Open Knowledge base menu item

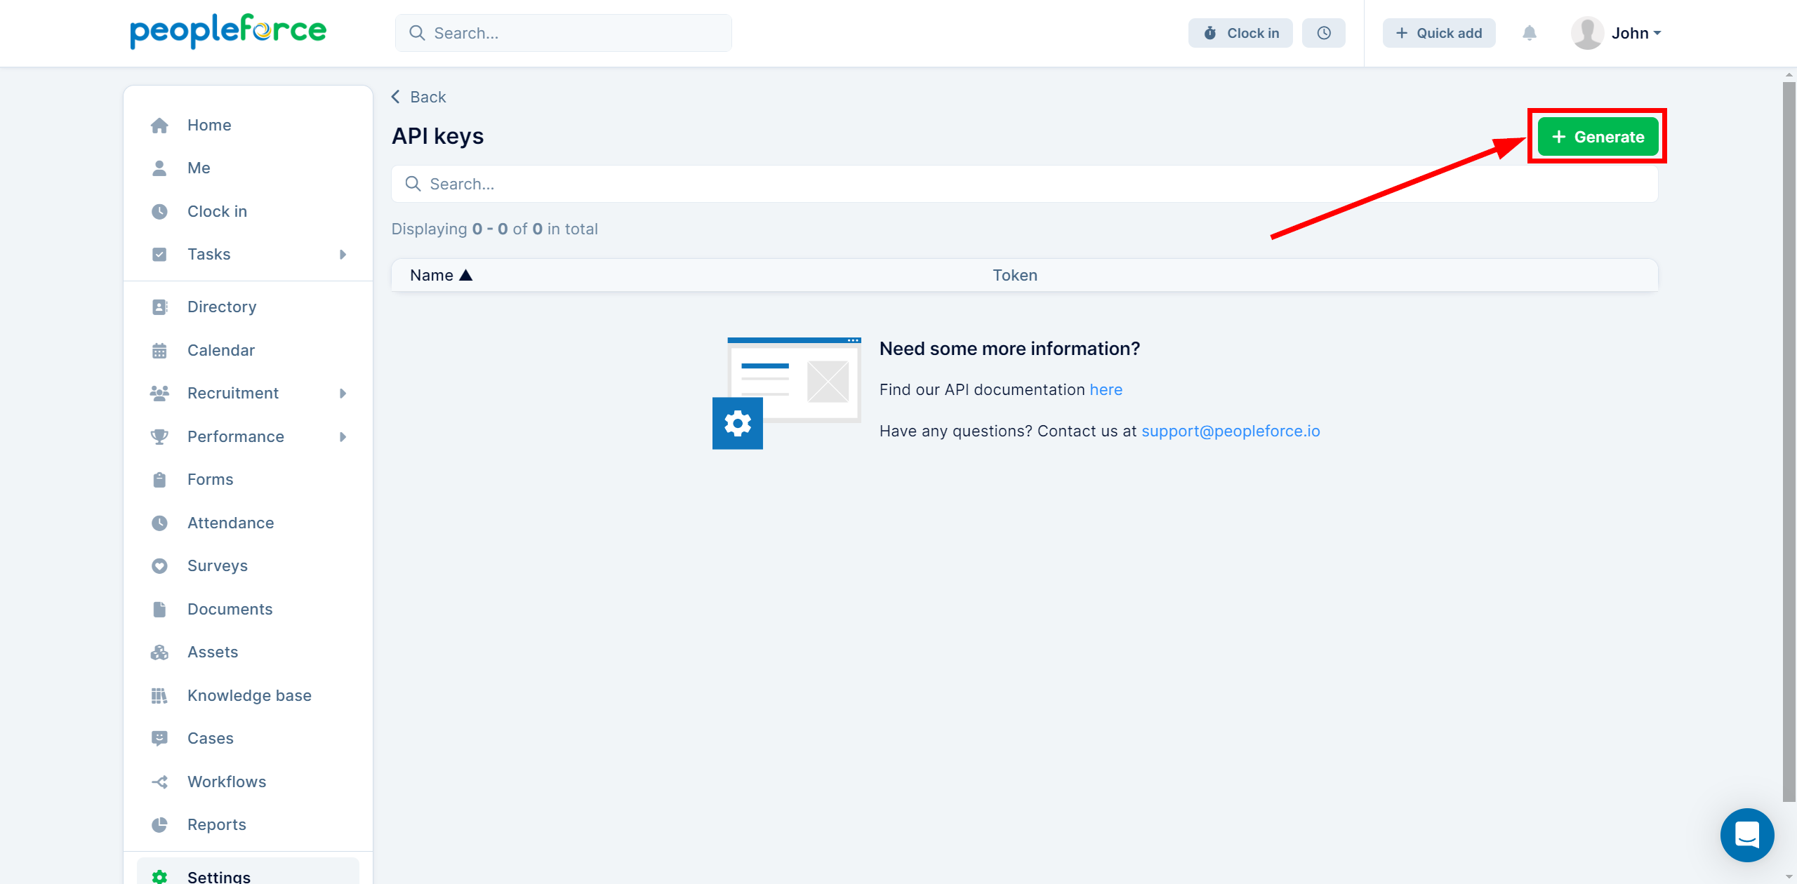point(248,696)
